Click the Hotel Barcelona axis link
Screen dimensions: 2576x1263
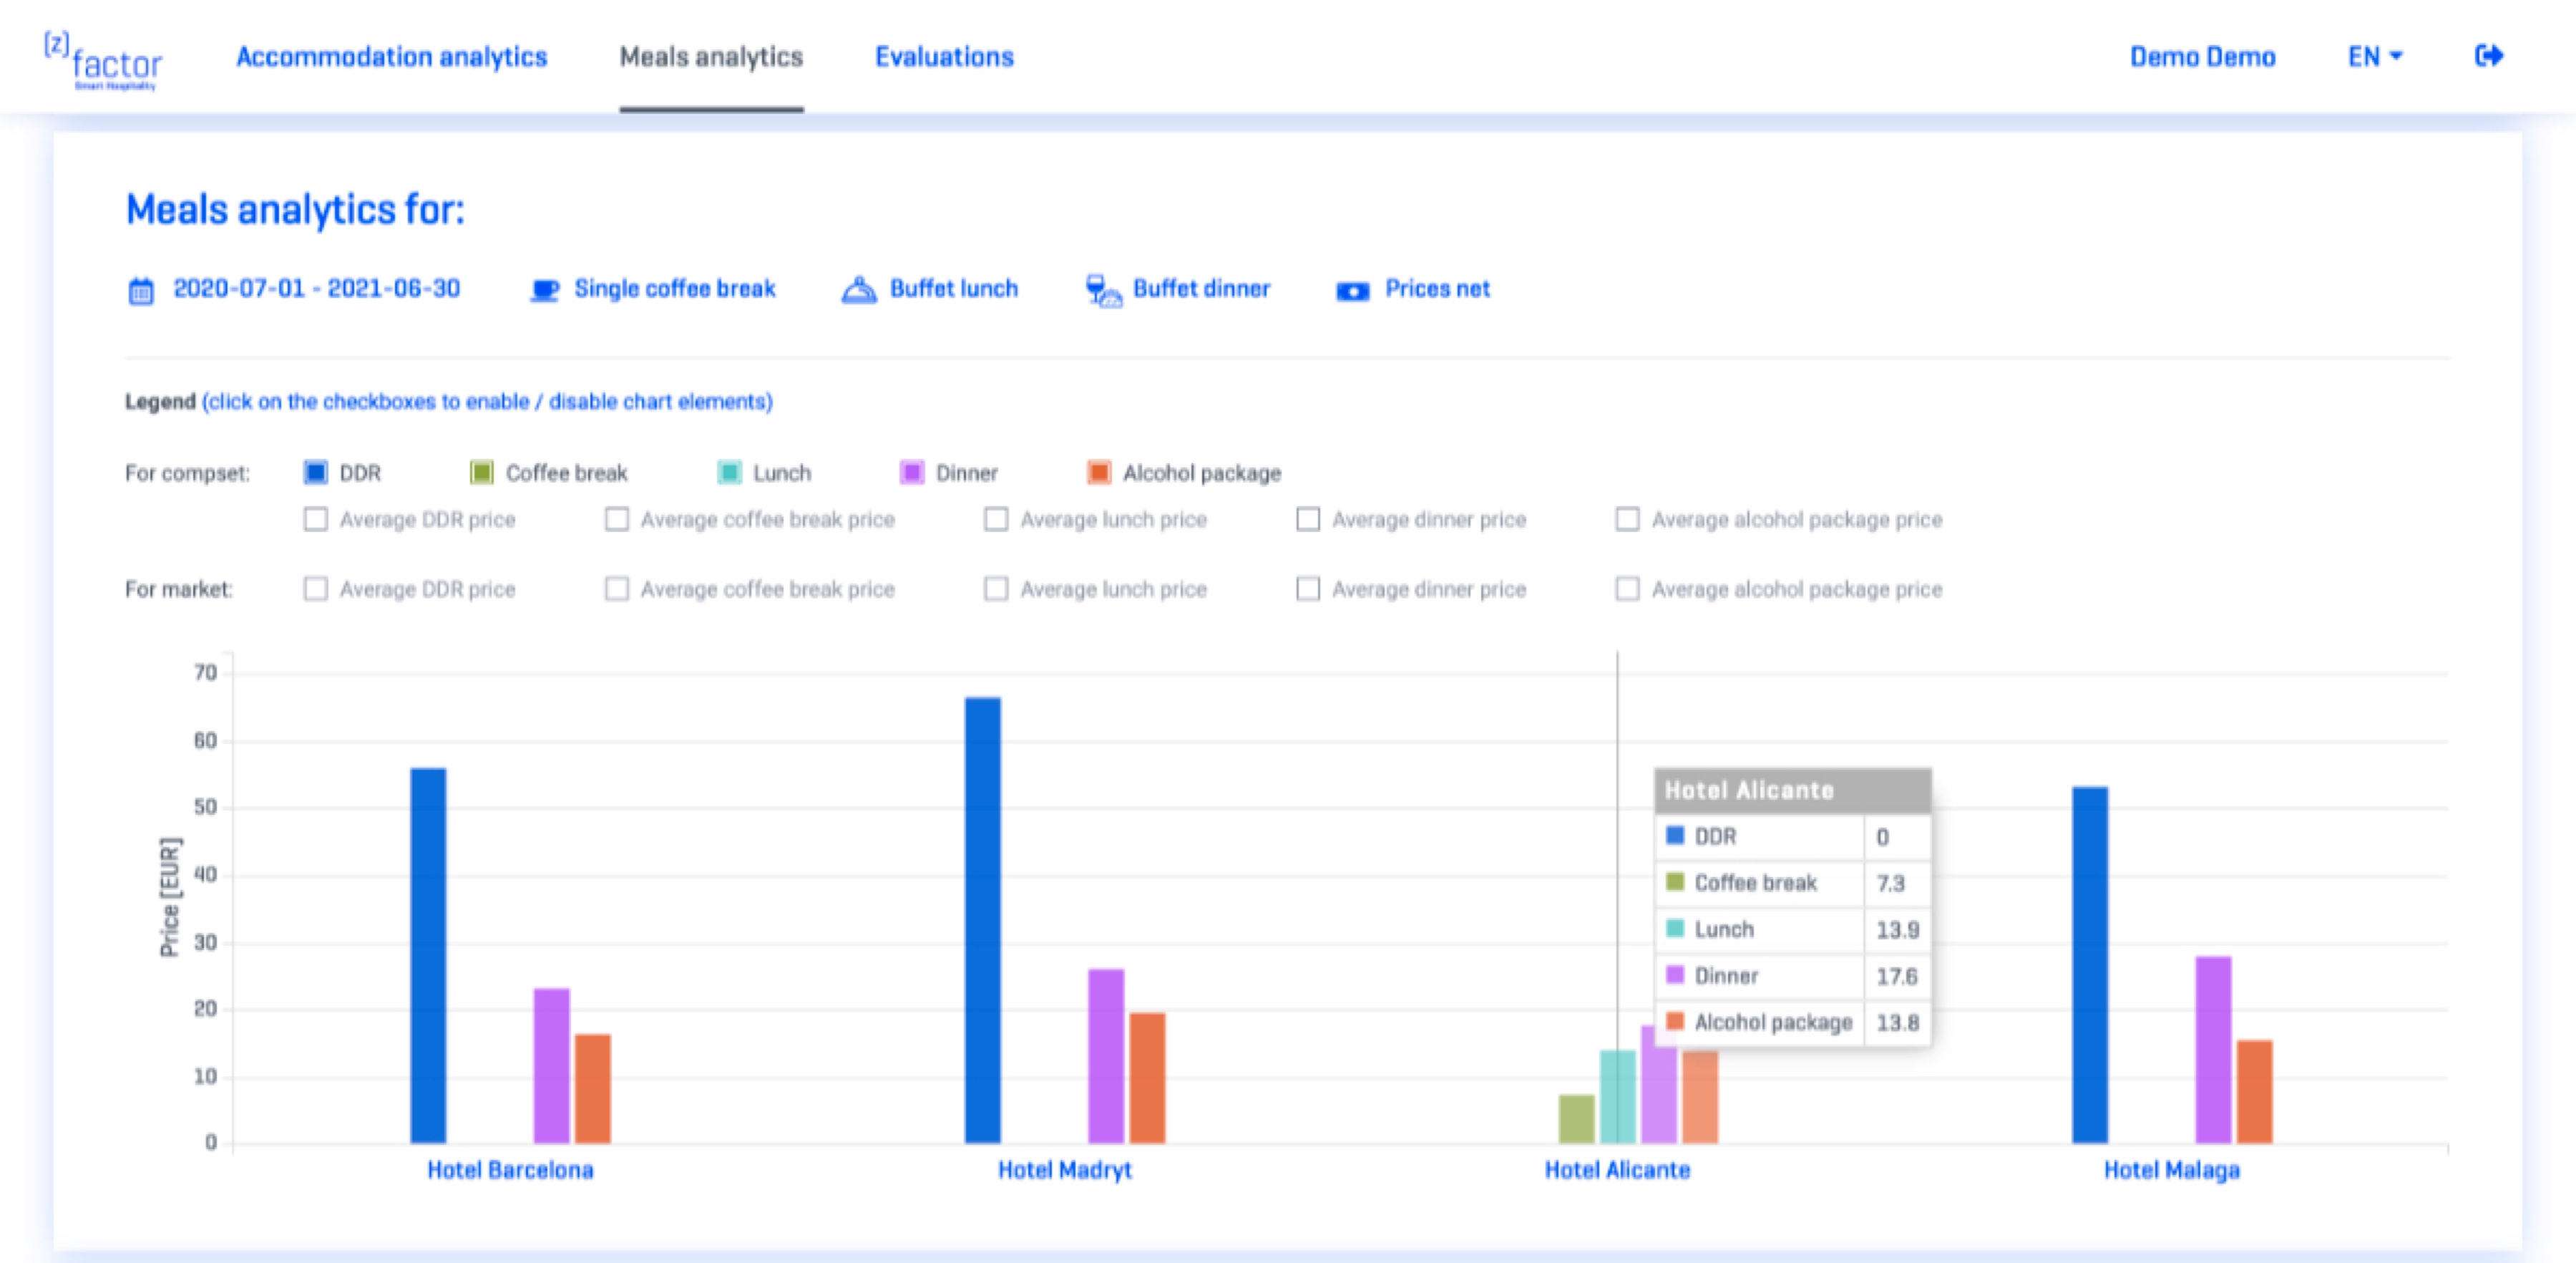click(510, 1170)
